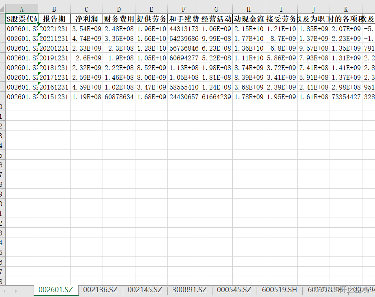375x297 pixels.
Task: Click the cell with value 4.74E+09
Action: (86, 38)
